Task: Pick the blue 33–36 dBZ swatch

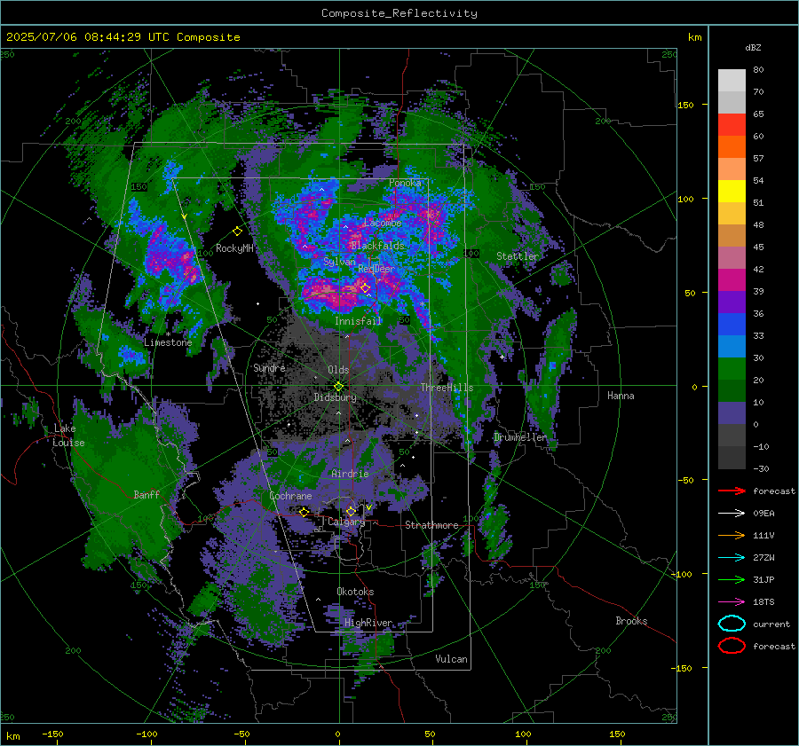Action: 732,325
